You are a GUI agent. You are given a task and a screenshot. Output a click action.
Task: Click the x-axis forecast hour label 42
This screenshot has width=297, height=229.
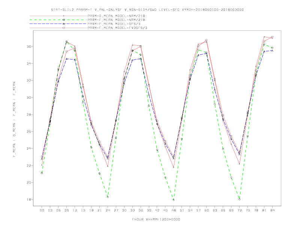click(x=157, y=210)
